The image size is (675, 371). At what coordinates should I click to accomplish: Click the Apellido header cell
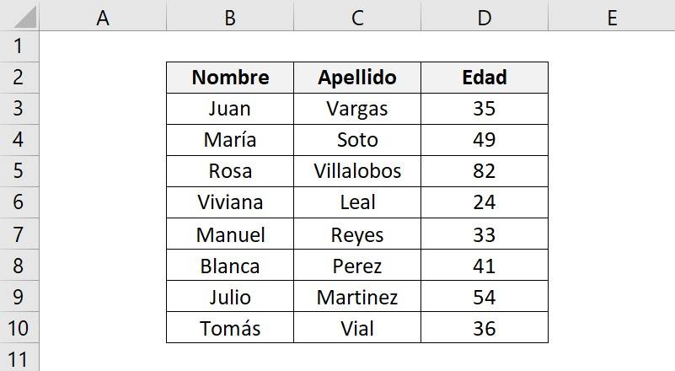click(357, 78)
